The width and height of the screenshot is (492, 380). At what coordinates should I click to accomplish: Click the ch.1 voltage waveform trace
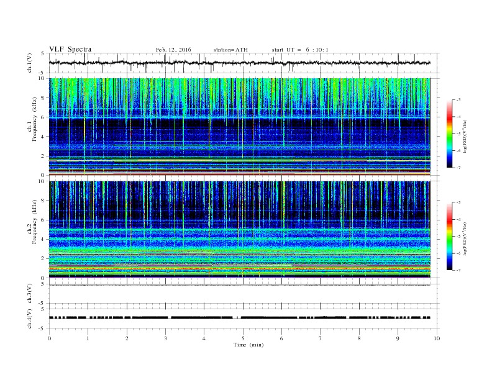(x=239, y=63)
